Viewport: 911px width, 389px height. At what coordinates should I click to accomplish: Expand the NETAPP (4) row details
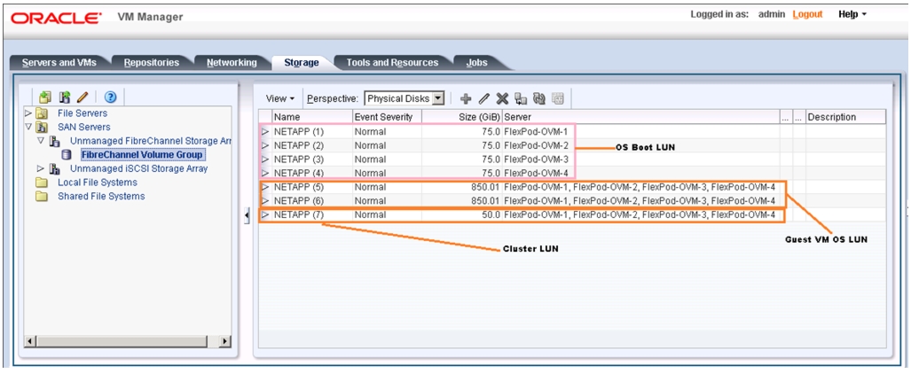265,173
